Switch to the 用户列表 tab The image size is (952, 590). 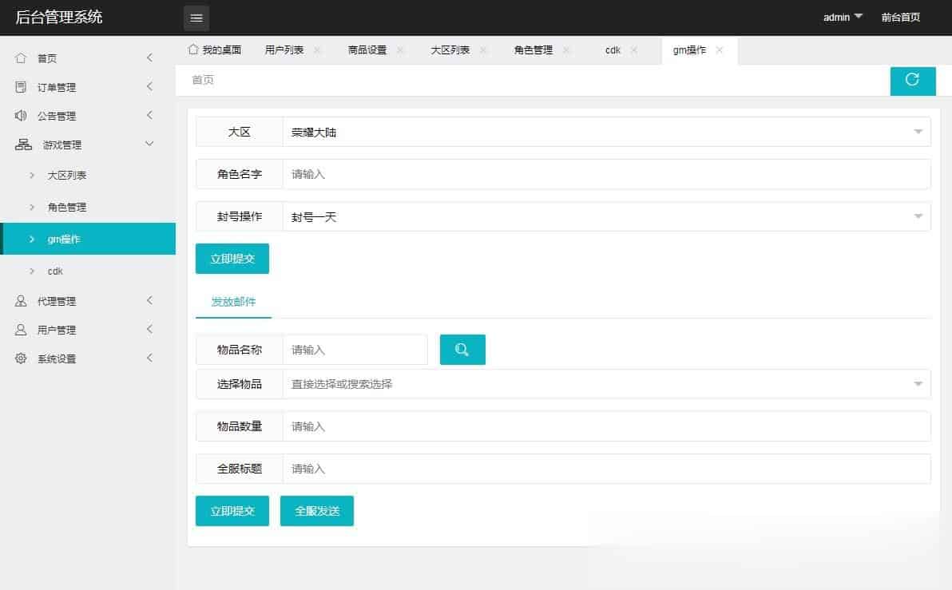tap(284, 49)
